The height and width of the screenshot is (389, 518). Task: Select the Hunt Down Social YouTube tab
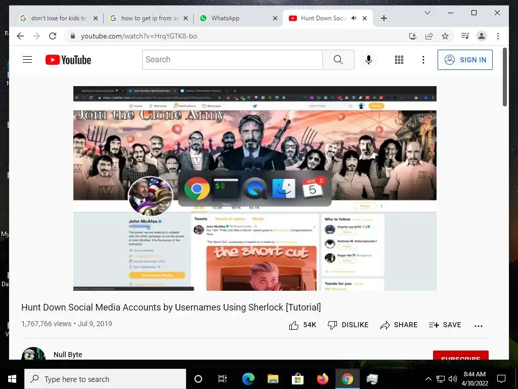[x=322, y=18]
